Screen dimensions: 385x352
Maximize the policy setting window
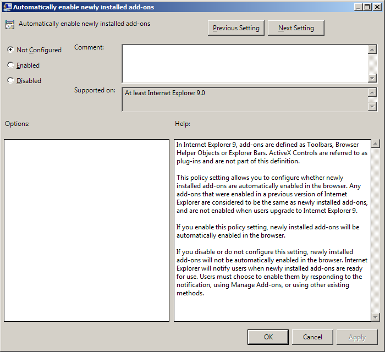tap(366, 7)
